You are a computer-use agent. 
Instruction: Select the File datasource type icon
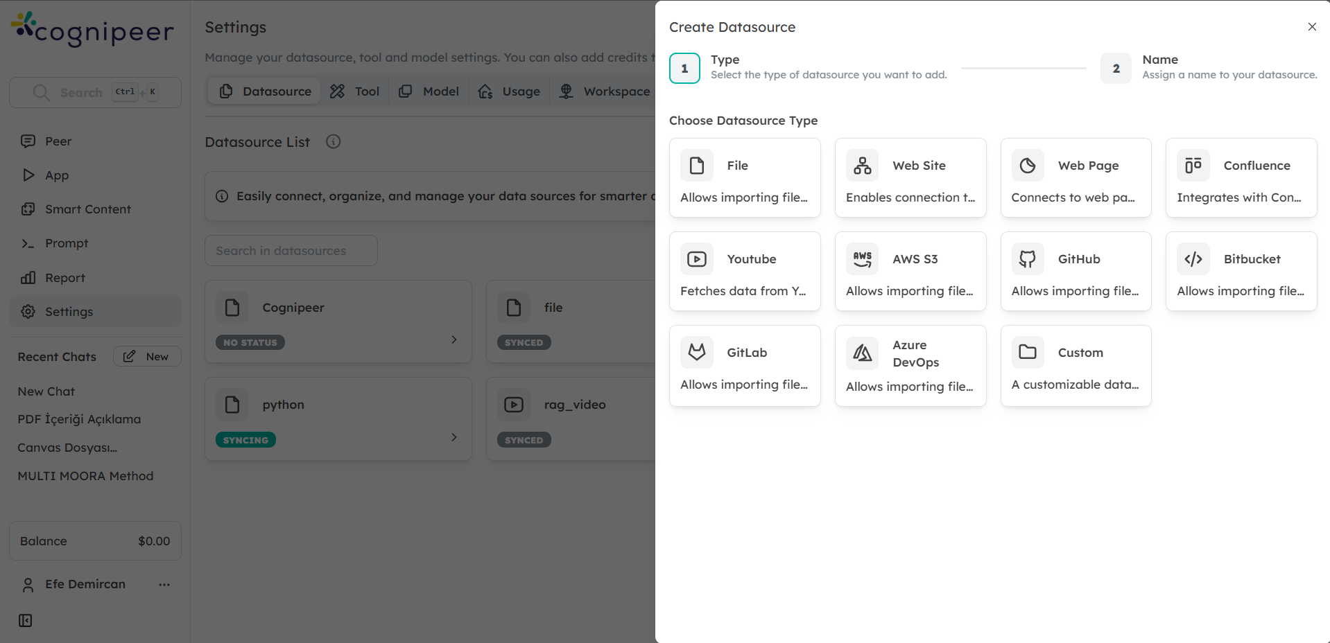[696, 166]
